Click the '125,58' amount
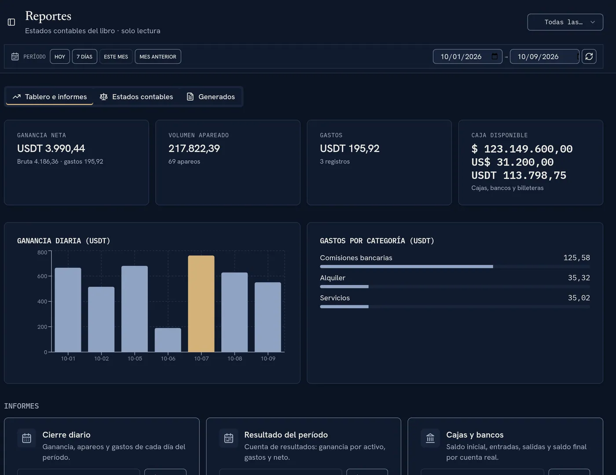616x475 pixels. 577,258
